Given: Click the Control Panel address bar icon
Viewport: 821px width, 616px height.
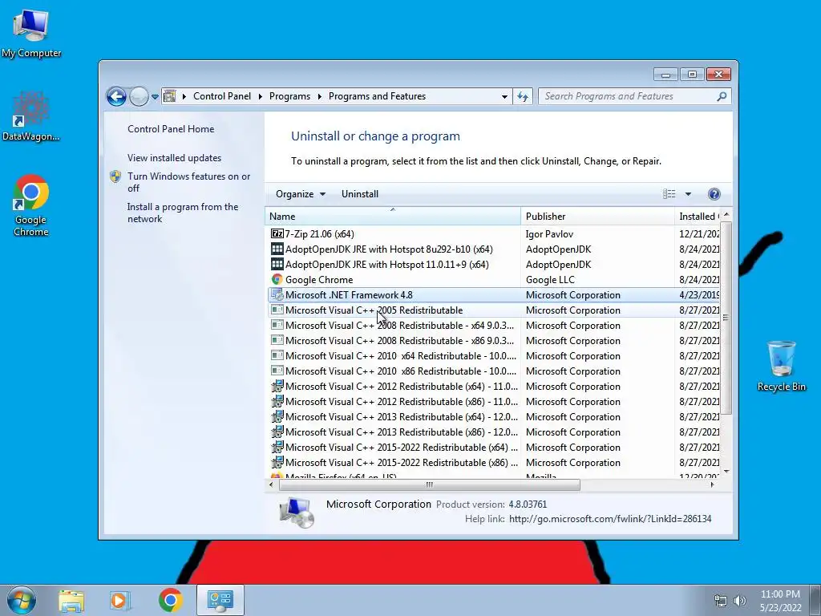Looking at the screenshot, I should point(170,96).
